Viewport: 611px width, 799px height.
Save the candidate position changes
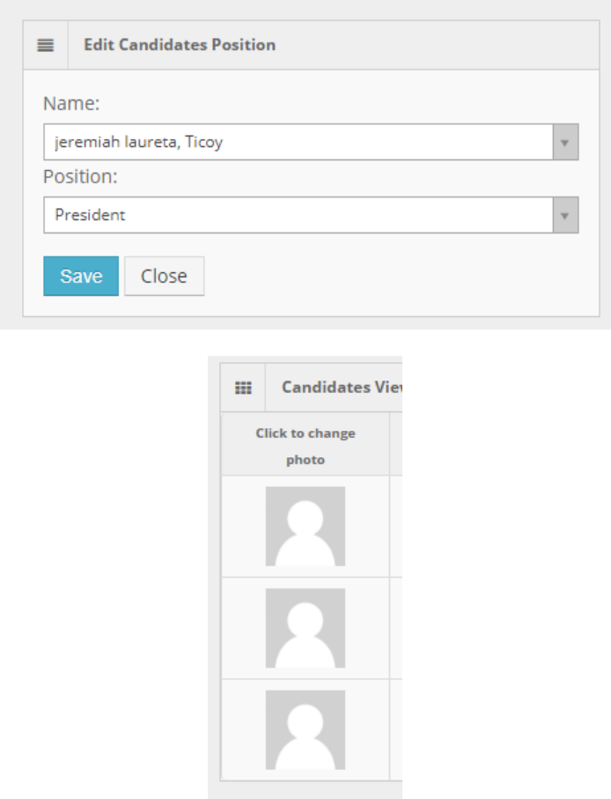(x=80, y=276)
